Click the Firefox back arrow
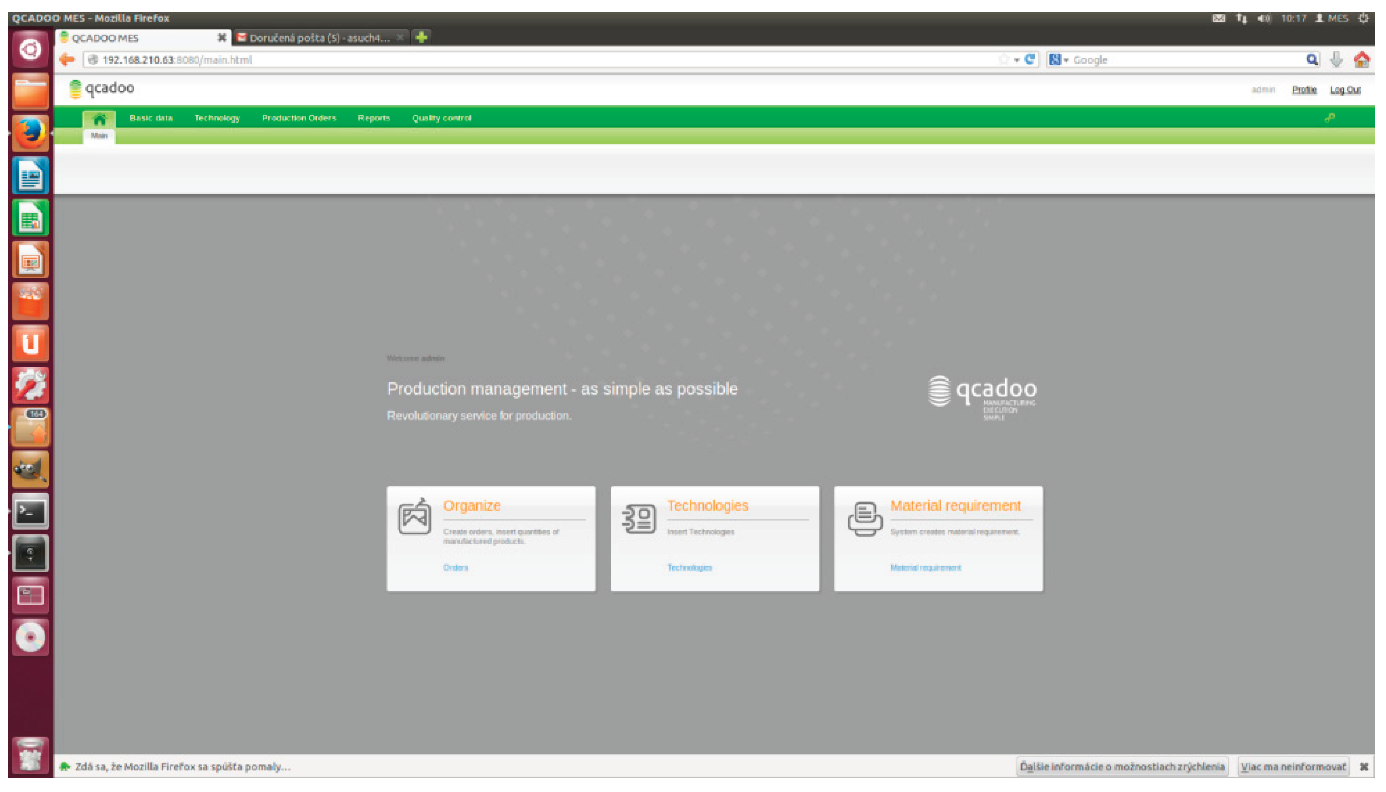Image resolution: width=1386 pixels, height=792 pixels. (x=67, y=60)
